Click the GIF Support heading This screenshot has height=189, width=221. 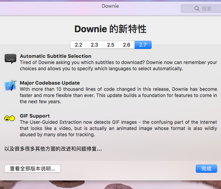coord(35,116)
